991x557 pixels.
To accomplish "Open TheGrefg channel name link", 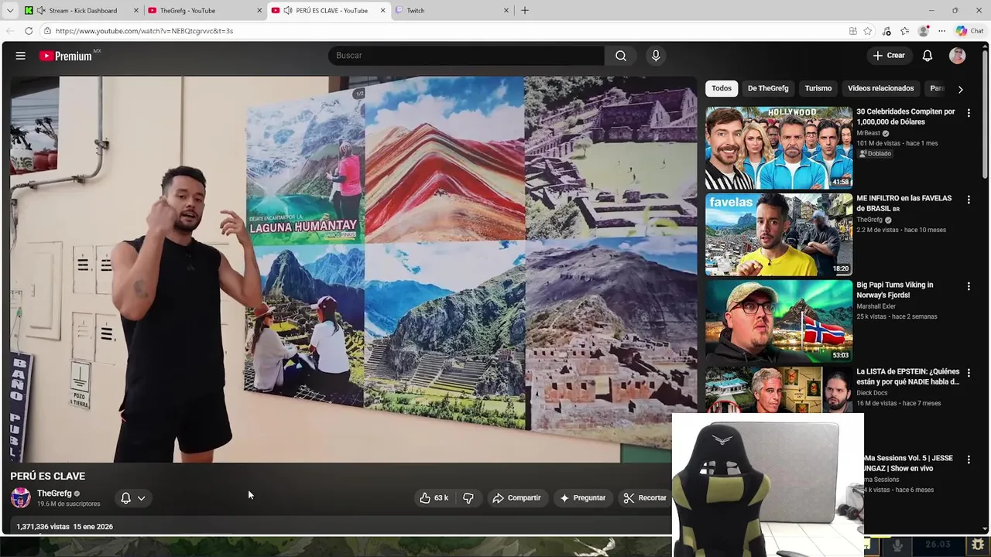I will pos(54,494).
